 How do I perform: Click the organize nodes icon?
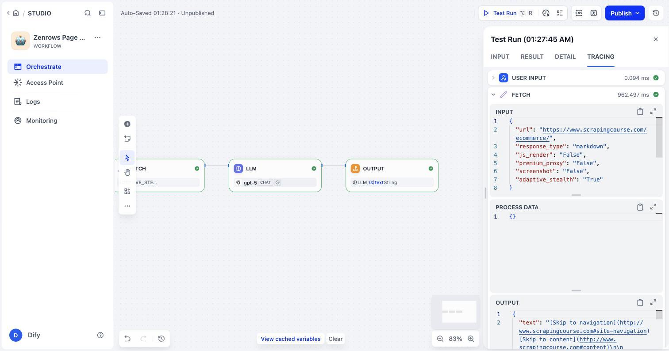127,191
